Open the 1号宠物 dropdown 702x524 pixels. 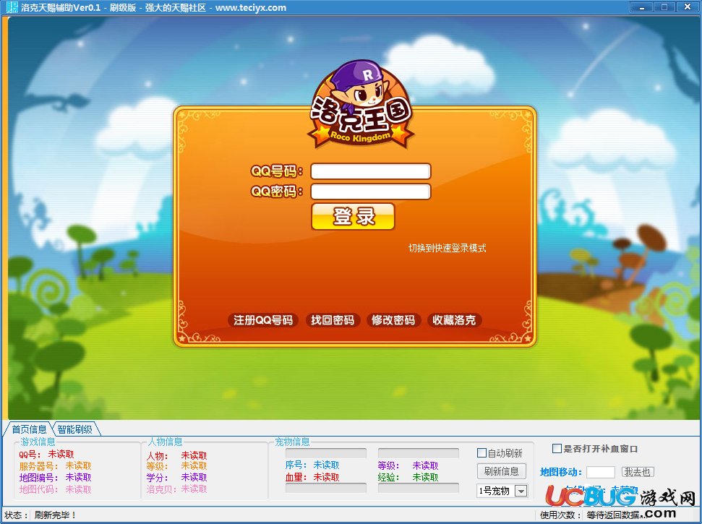point(521,491)
